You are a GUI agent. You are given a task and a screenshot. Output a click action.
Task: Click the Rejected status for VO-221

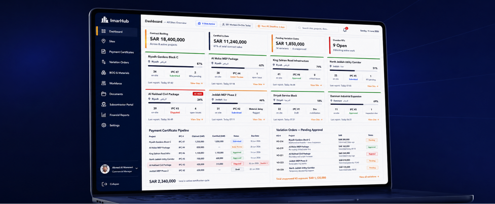coord(372,154)
